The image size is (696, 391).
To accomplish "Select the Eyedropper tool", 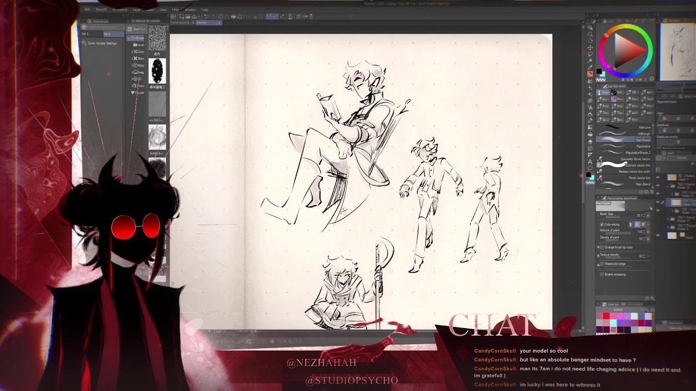I will tap(590, 67).
